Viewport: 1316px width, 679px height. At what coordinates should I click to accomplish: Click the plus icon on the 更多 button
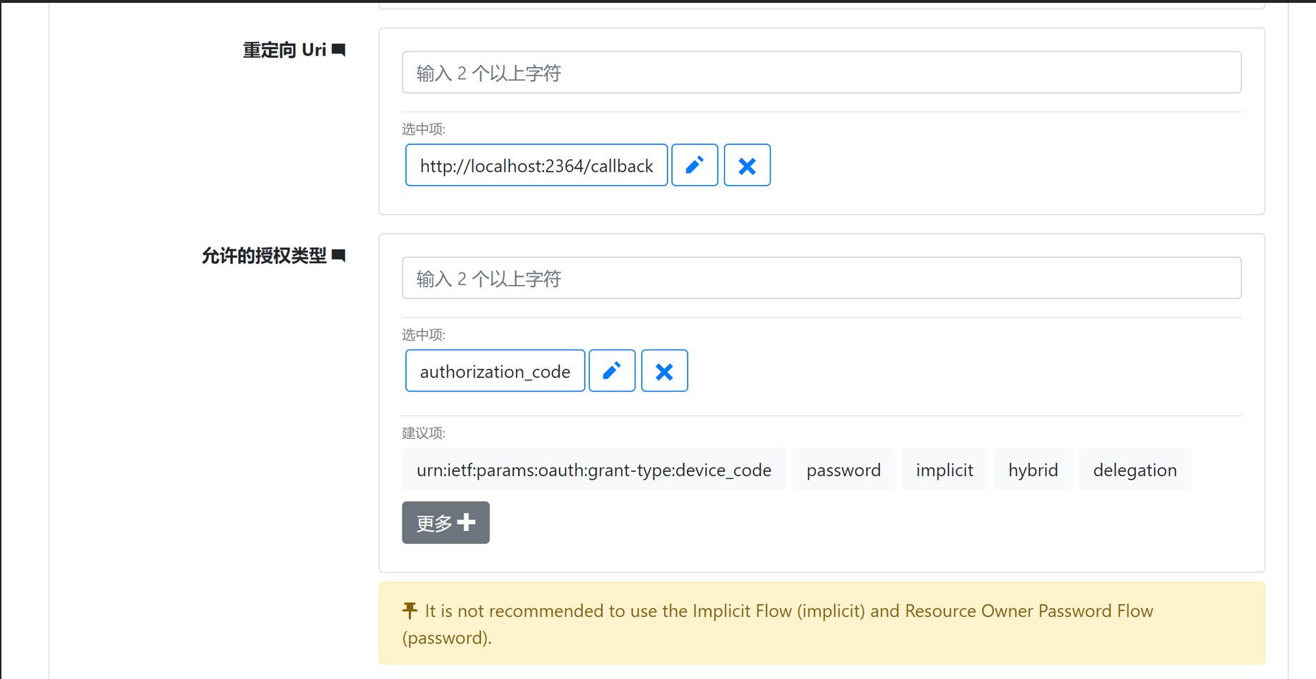coord(467,522)
